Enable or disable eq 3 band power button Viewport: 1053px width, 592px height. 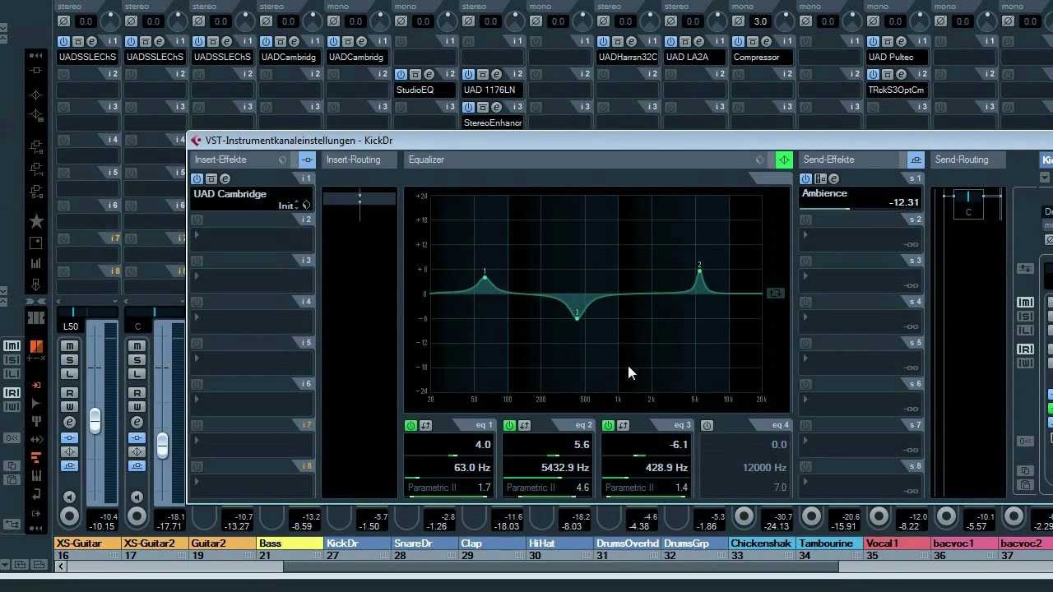click(608, 425)
